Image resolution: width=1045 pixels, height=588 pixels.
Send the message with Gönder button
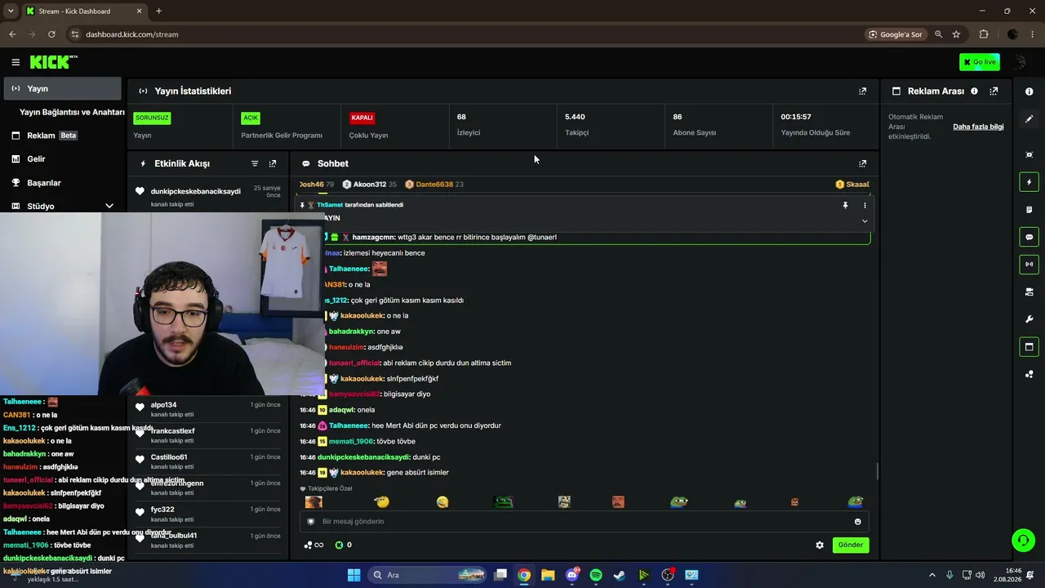851,545
